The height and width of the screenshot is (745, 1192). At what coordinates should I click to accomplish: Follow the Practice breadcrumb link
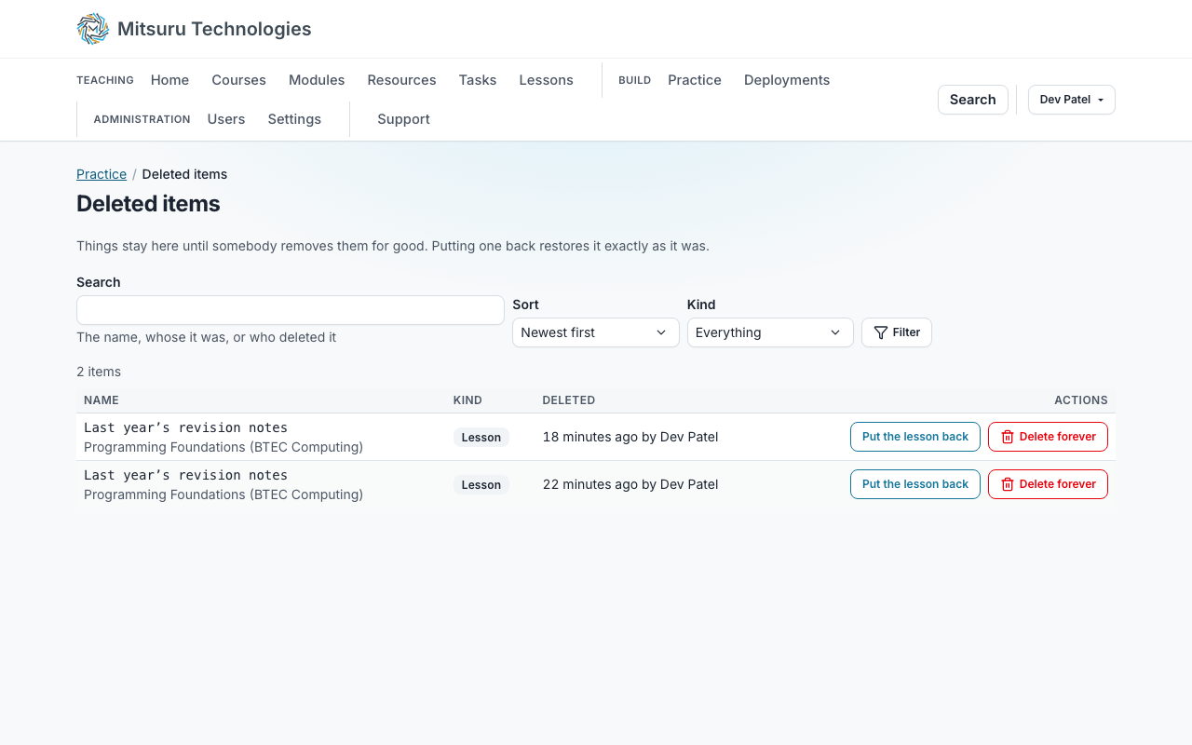(x=102, y=174)
